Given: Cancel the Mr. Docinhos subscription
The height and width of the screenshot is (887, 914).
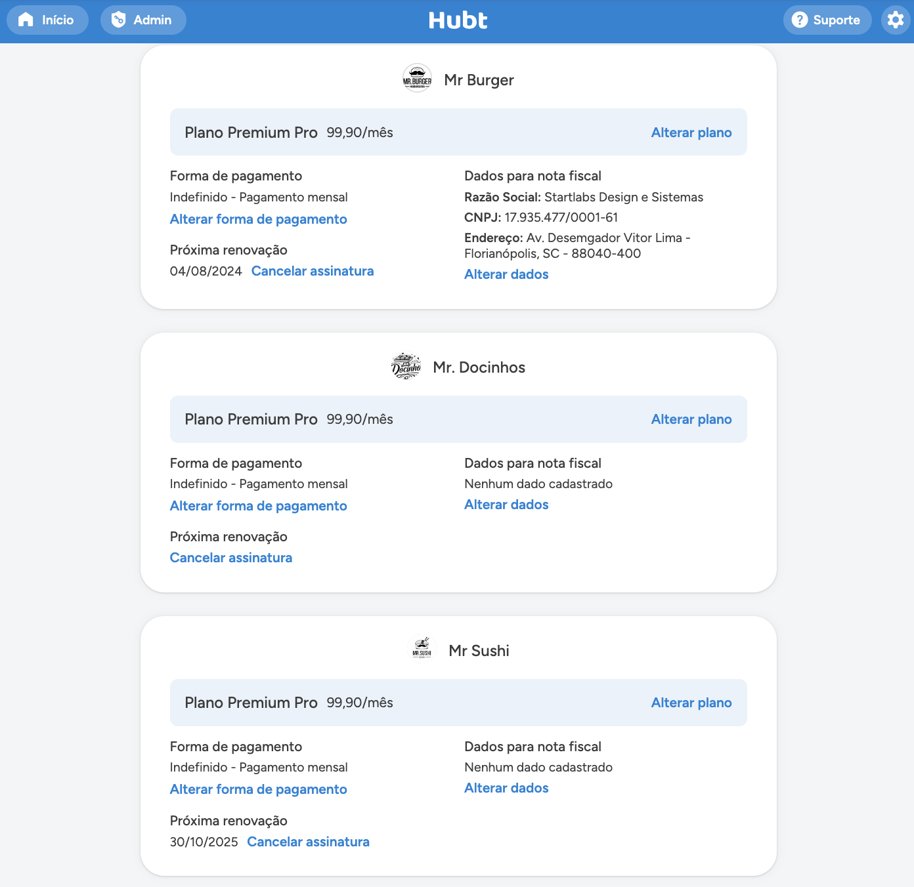Looking at the screenshot, I should pyautogui.click(x=231, y=558).
